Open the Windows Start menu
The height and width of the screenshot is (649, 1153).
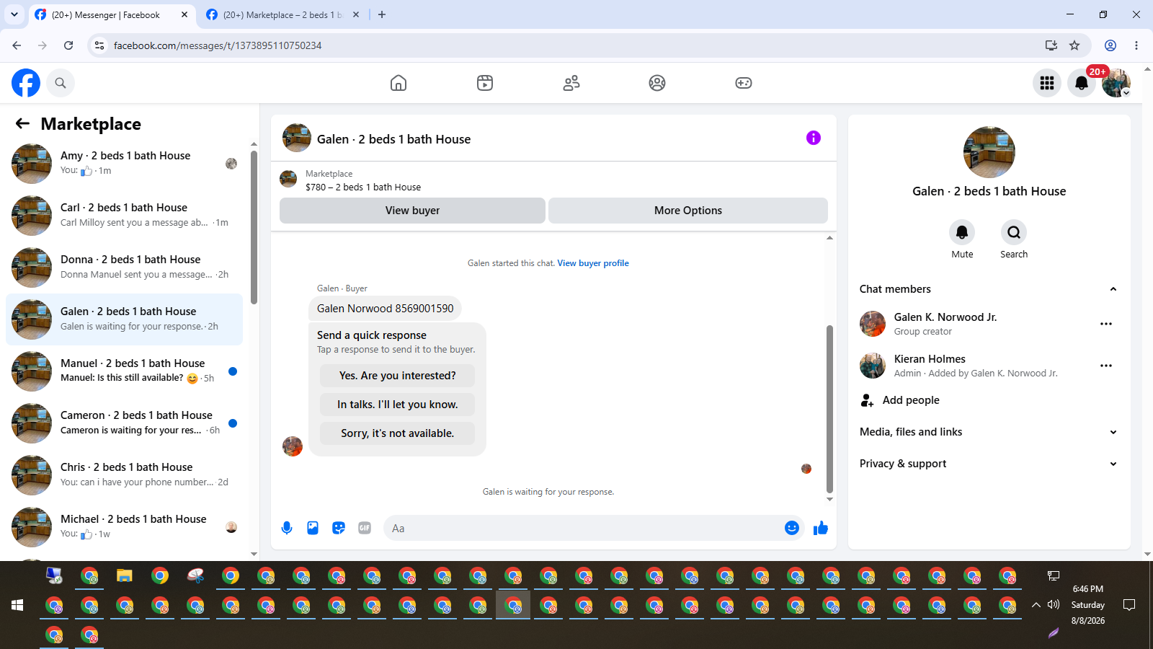point(17,605)
